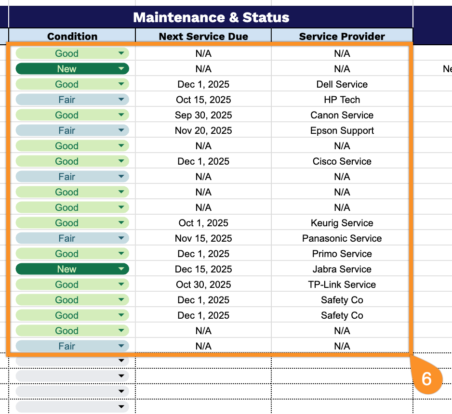Click the dropdown arrow in the Epson Support row
Screen dimensions: 452x414
pos(121,130)
